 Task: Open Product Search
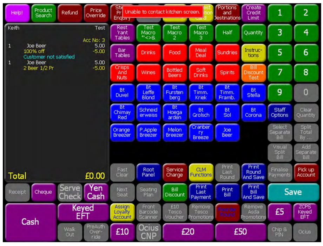click(x=43, y=13)
